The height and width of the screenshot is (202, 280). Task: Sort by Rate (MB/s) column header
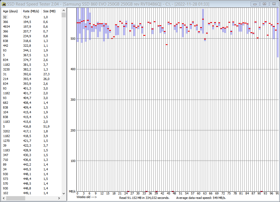coord(31,11)
